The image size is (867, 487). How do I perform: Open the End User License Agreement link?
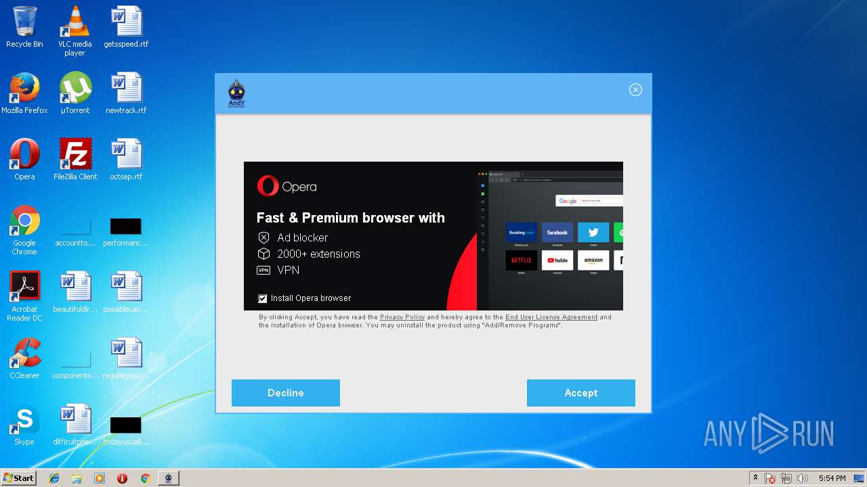pos(551,317)
